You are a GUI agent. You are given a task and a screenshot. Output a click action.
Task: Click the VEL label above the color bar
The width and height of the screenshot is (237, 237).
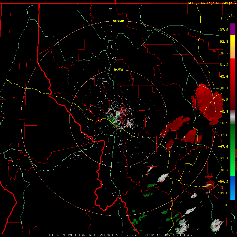coord(231,16)
